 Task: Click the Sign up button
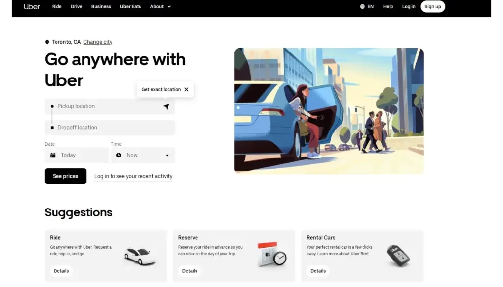pos(432,6)
